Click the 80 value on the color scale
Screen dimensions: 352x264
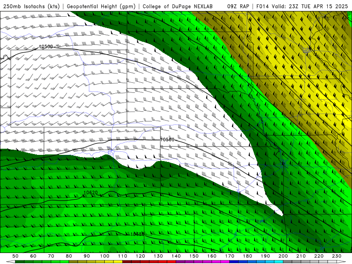[69, 256]
